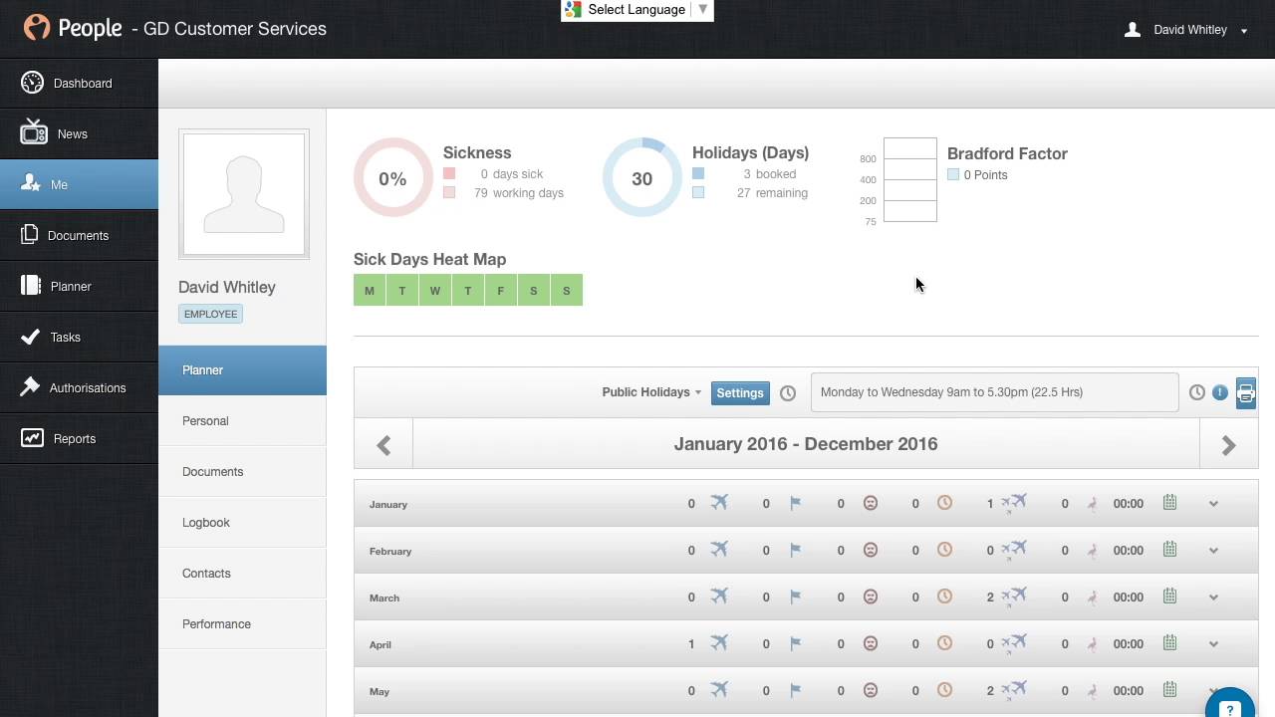
Task: Switch to the Personal tab
Action: (x=242, y=420)
